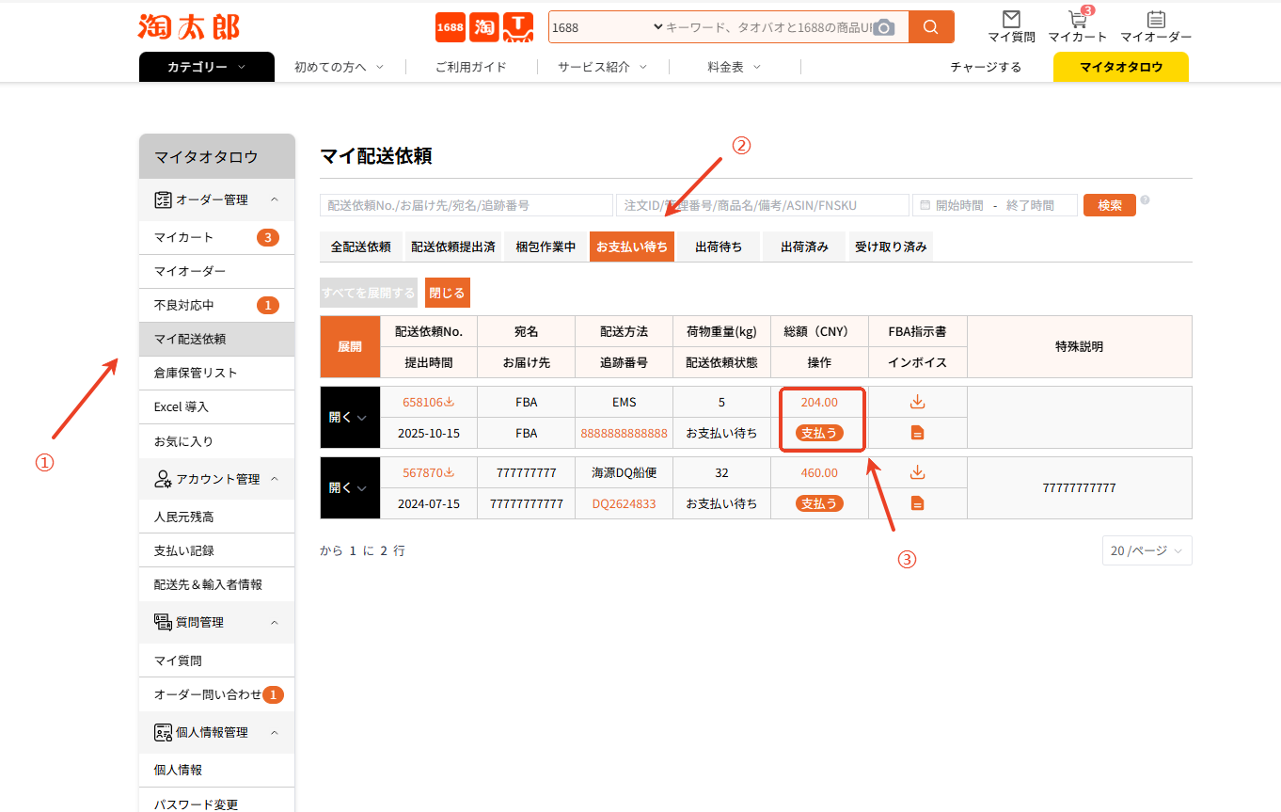Click チャージする link
Image resolution: width=1281 pixels, height=812 pixels.
tap(986, 67)
